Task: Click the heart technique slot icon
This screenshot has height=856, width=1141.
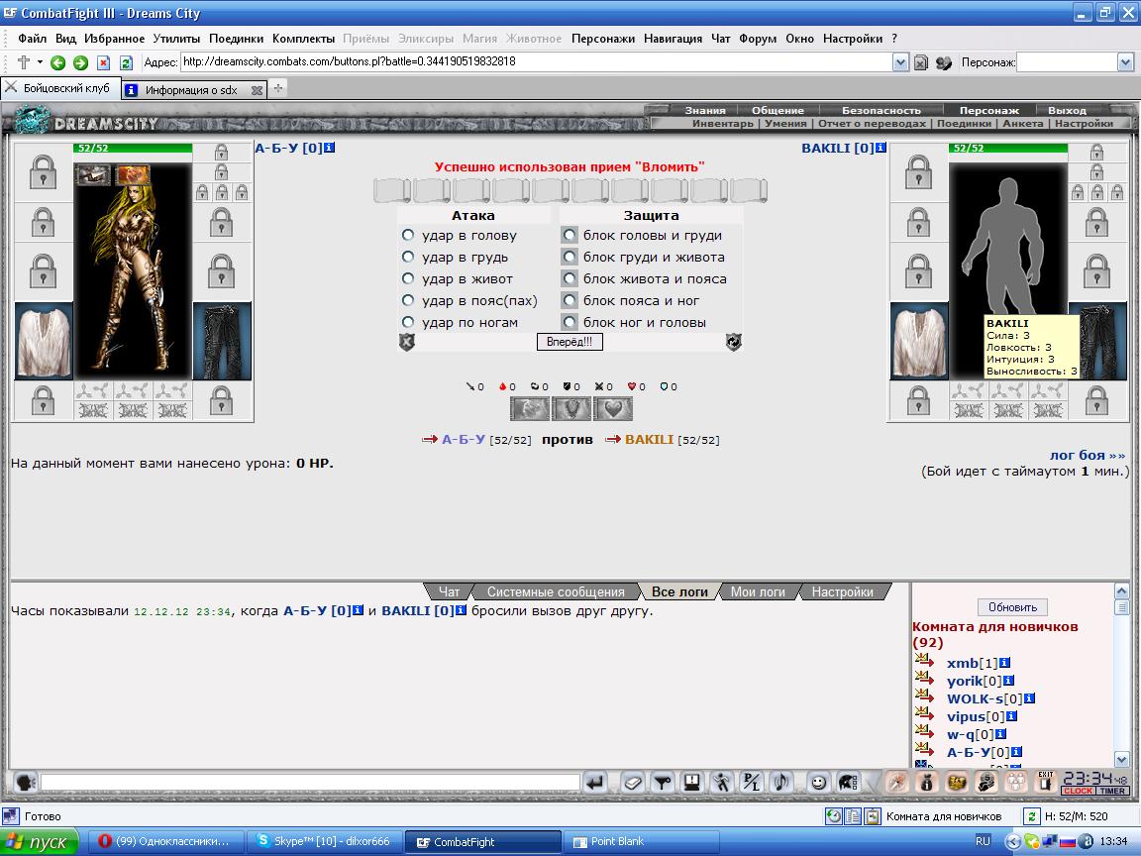Action: [613, 409]
